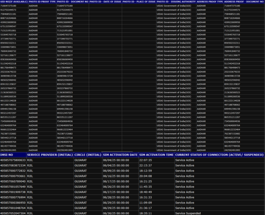Click the Service Suspended status cell
Image resolution: width=265 pixels, height=215 pixels.
tap(188, 213)
